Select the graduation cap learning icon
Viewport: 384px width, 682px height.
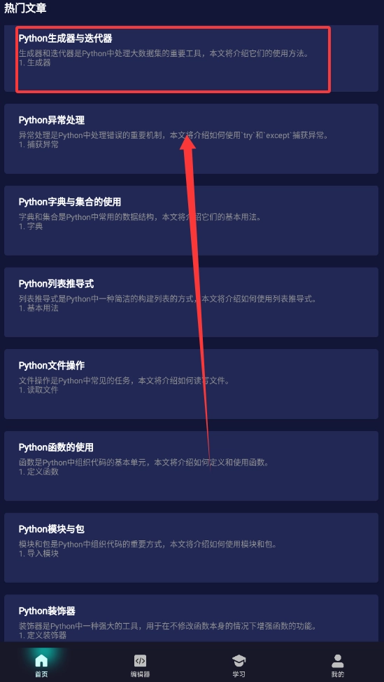click(x=239, y=661)
